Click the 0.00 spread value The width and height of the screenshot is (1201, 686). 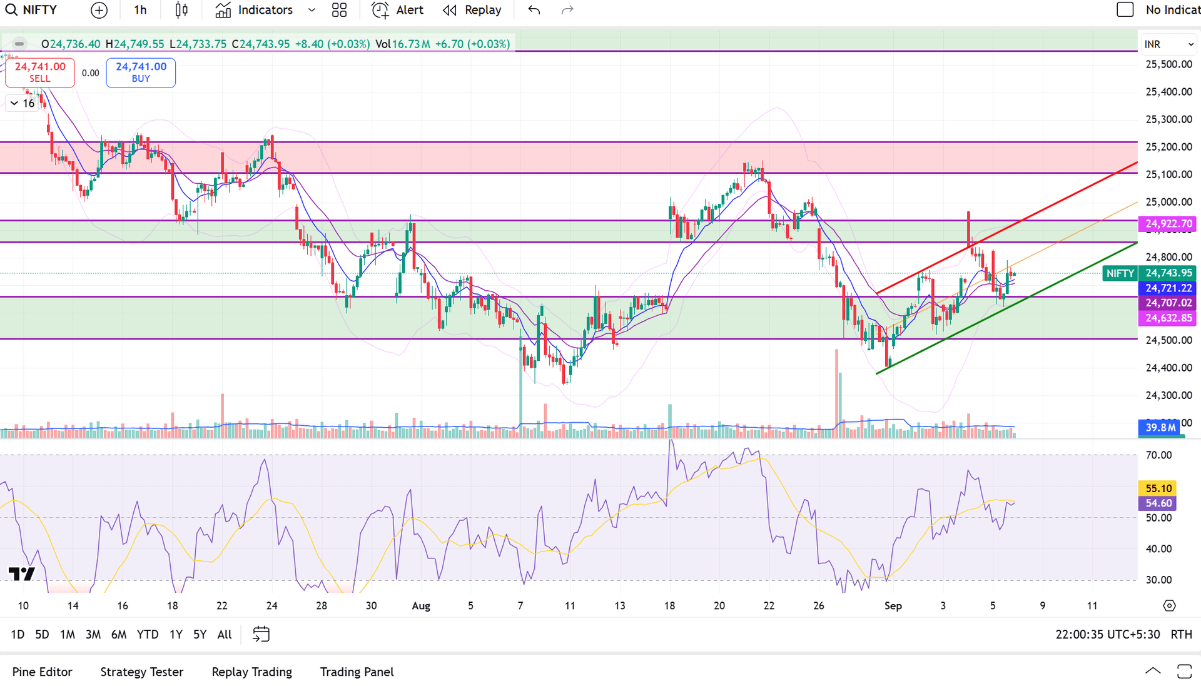click(91, 73)
